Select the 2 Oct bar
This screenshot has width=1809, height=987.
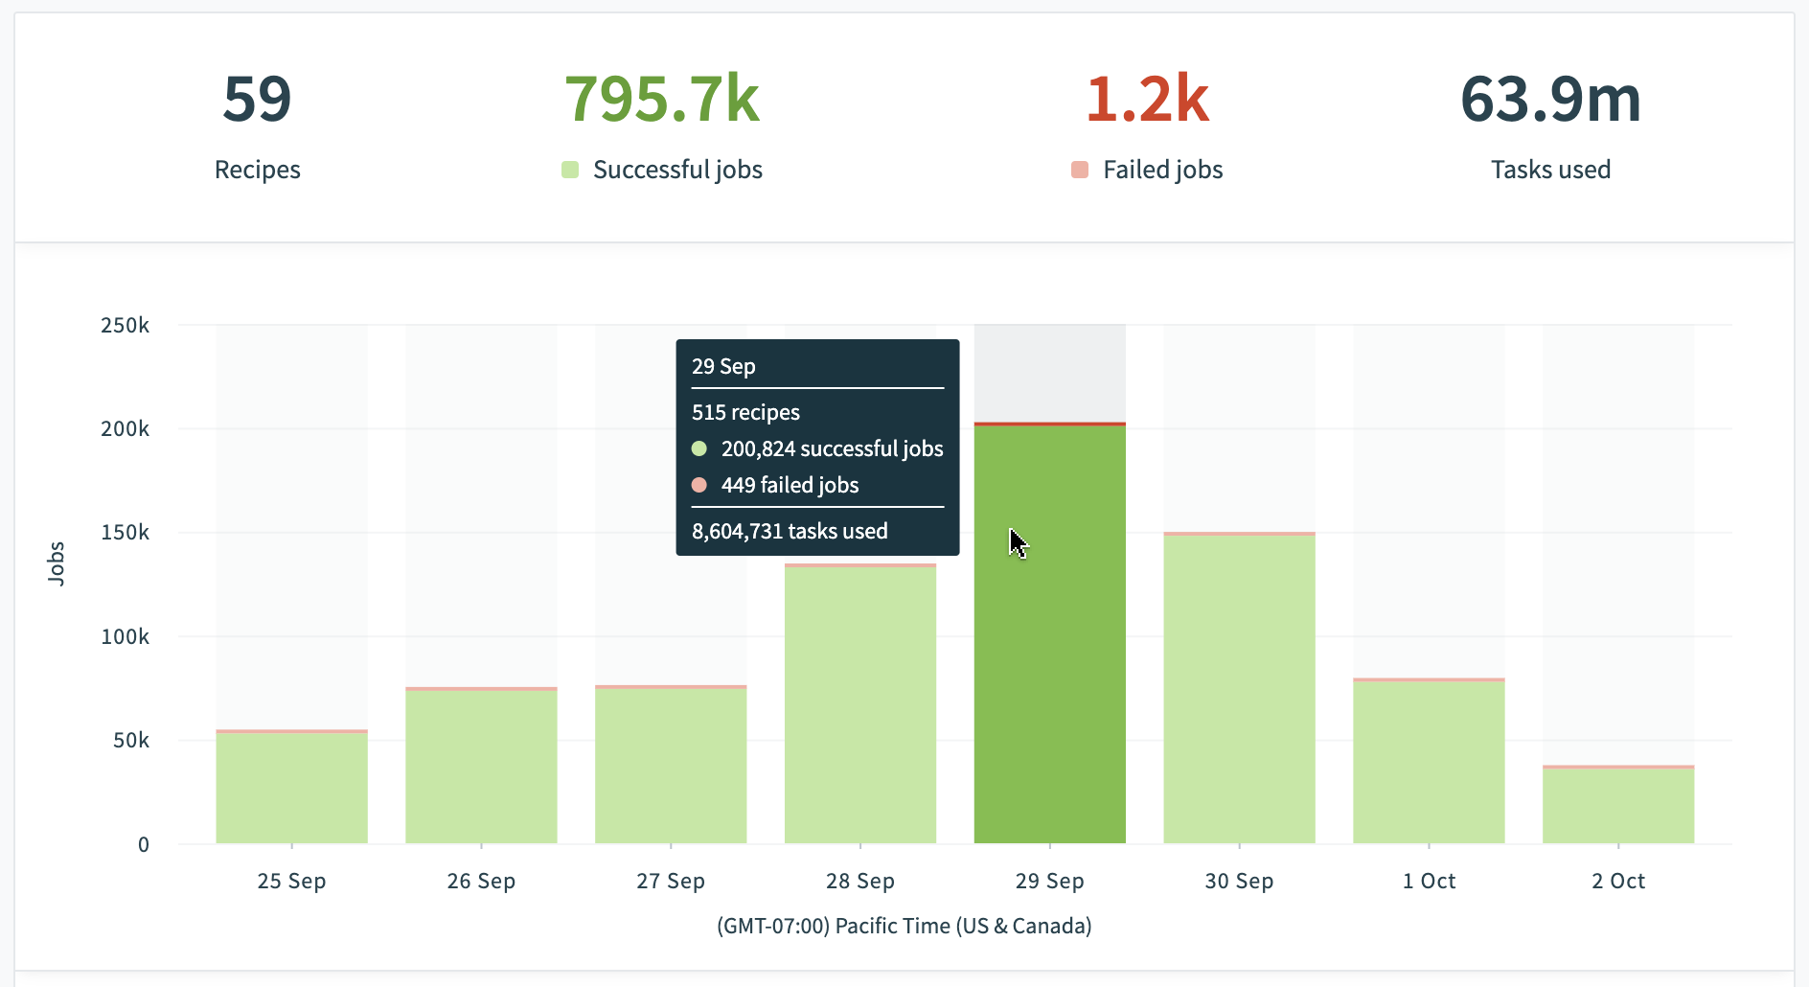pyautogui.click(x=1618, y=806)
